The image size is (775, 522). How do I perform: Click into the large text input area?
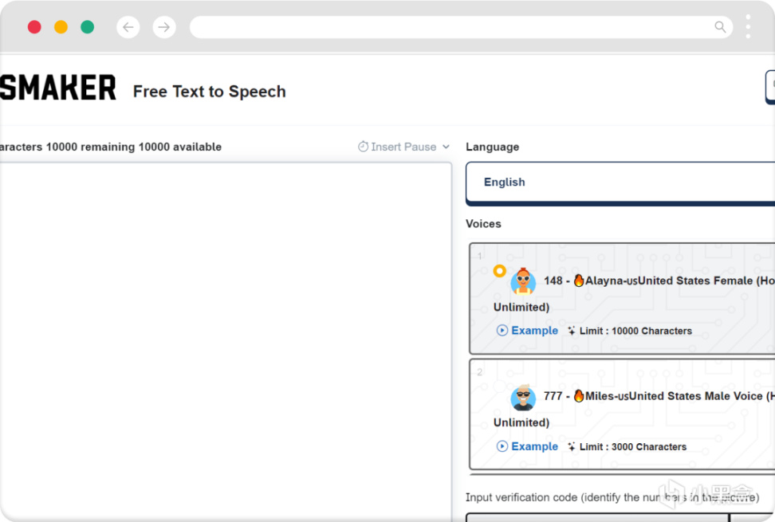pyautogui.click(x=226, y=341)
